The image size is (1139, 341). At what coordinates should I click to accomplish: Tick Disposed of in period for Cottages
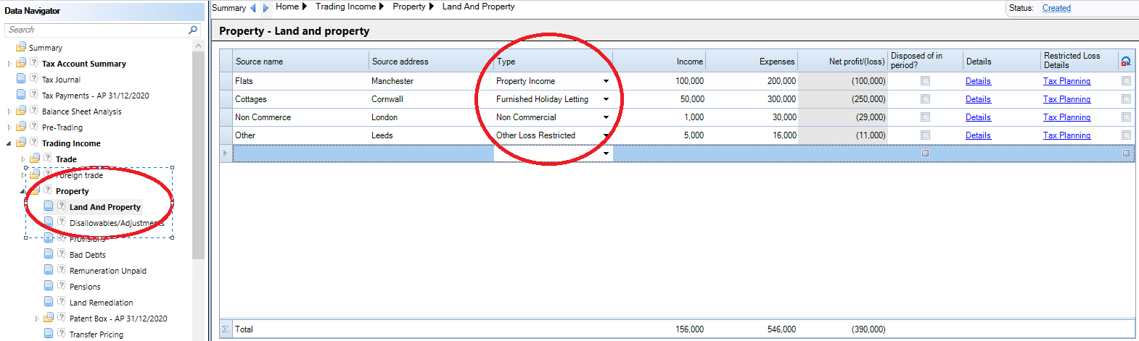(x=925, y=99)
